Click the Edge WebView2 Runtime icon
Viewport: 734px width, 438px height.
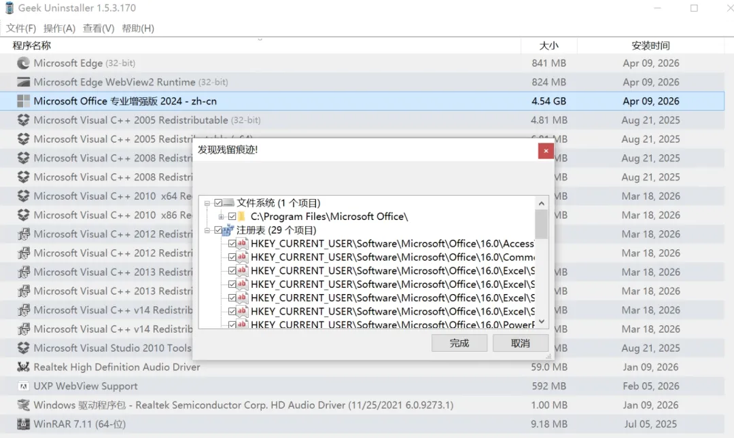(23, 82)
